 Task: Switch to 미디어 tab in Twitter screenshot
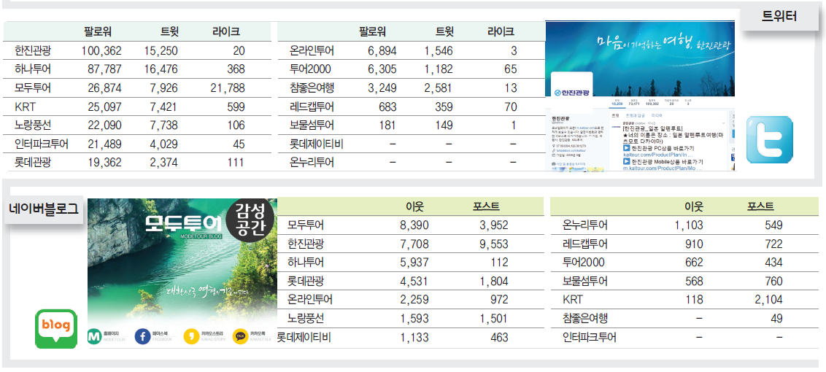[x=657, y=115]
